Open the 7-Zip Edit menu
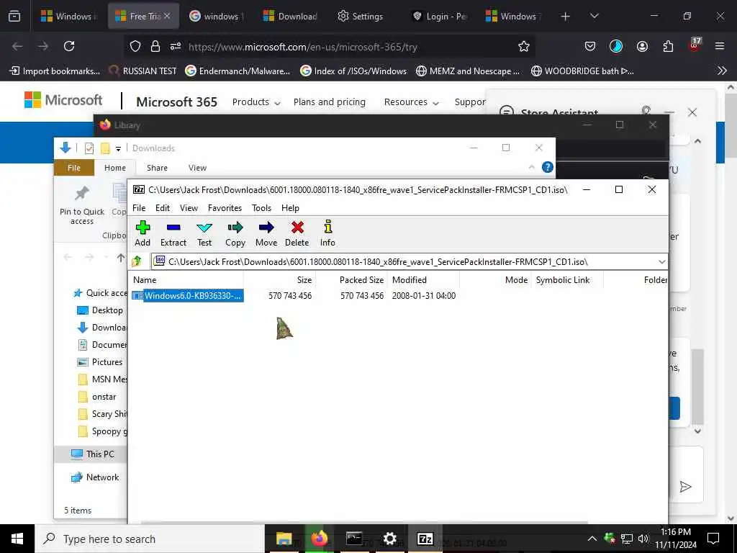 (x=163, y=208)
